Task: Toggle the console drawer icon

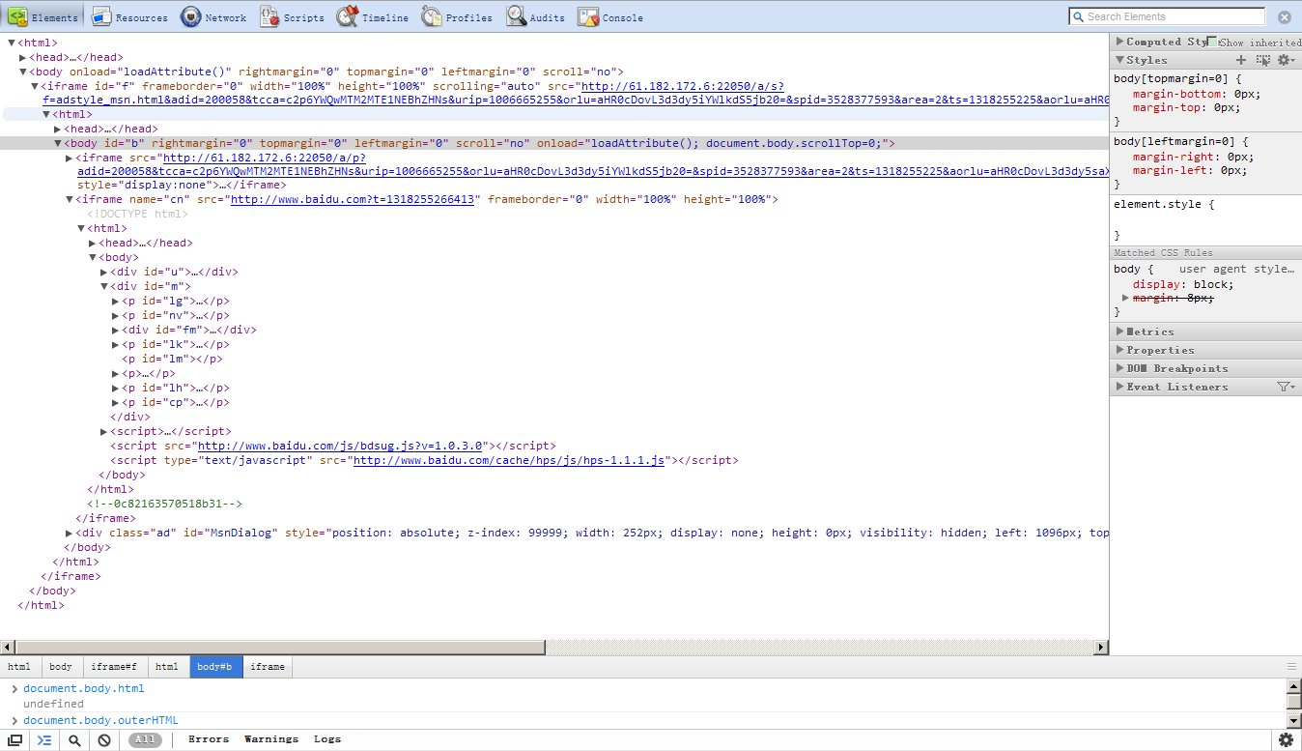Action: [x=43, y=740]
